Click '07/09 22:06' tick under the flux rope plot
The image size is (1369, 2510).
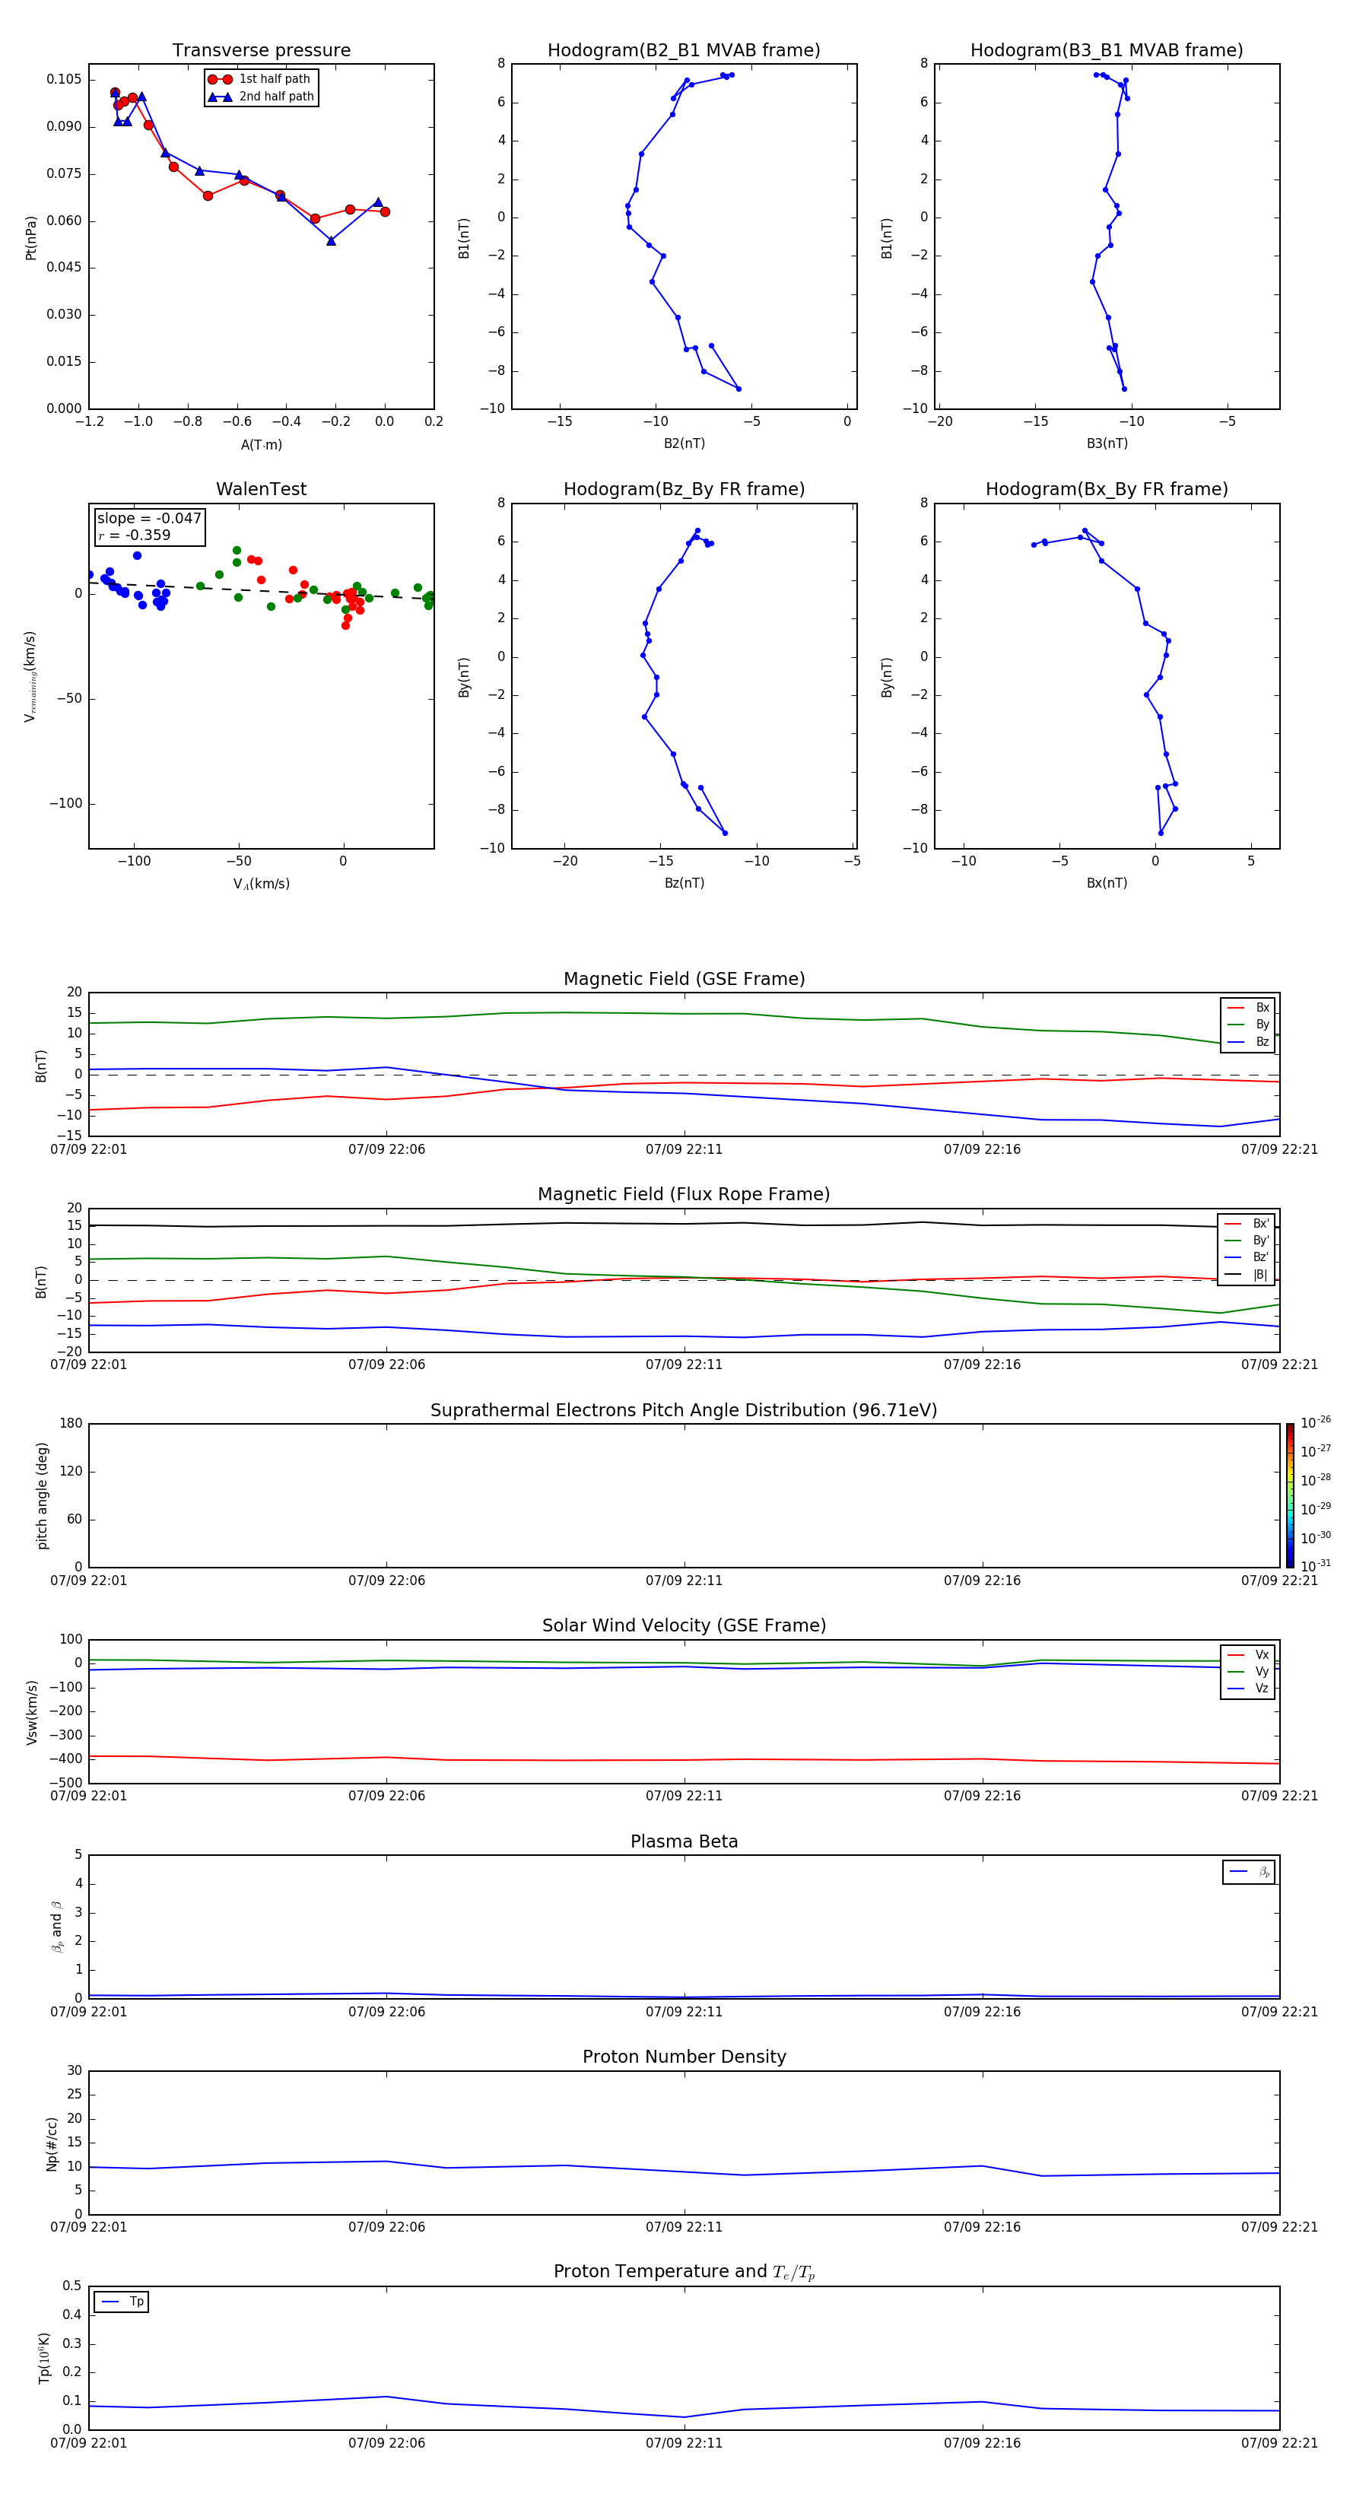coord(387,1365)
